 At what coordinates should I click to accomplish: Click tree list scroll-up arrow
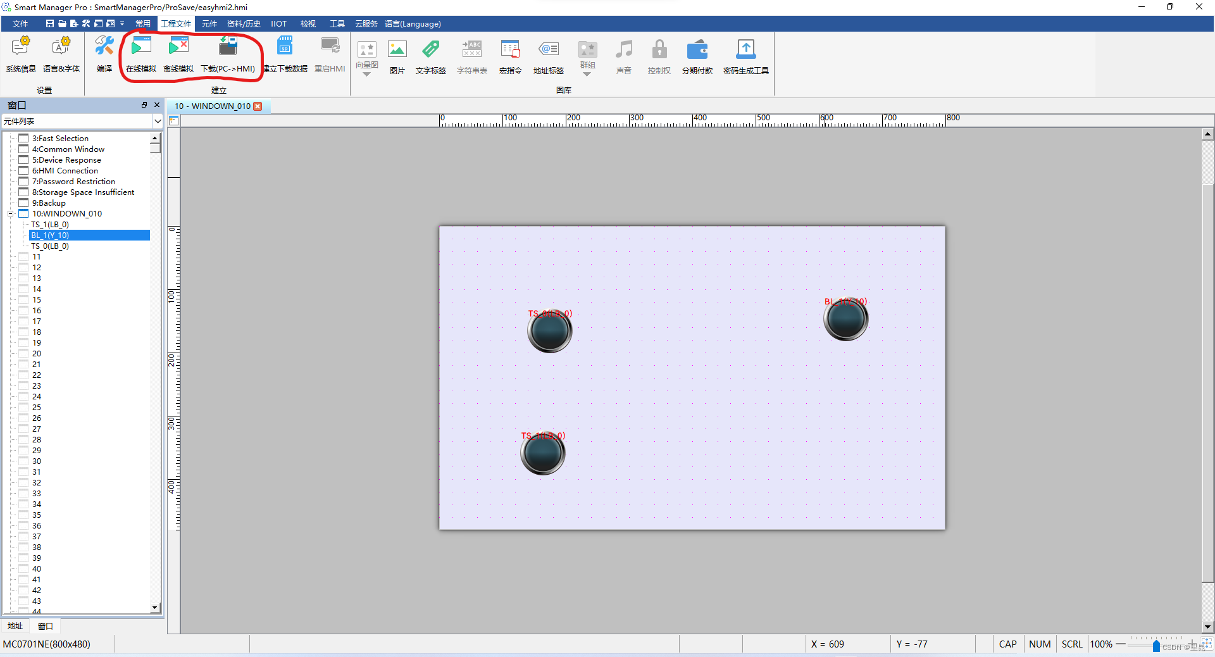154,137
